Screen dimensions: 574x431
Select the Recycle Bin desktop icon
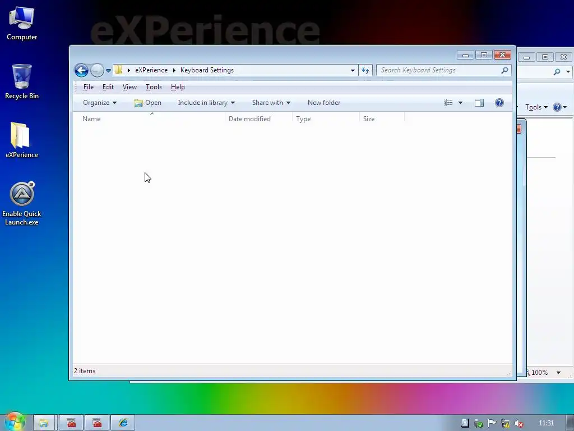(22, 82)
